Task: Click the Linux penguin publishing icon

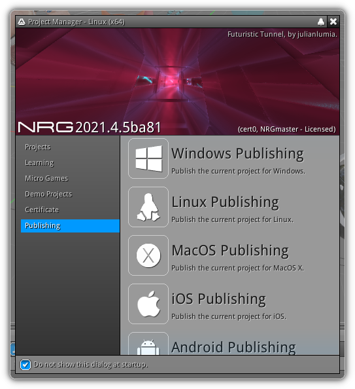Action: pyautogui.click(x=148, y=207)
